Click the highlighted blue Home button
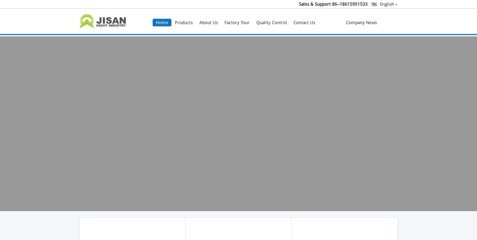The height and width of the screenshot is (240, 477). pyautogui.click(x=162, y=23)
